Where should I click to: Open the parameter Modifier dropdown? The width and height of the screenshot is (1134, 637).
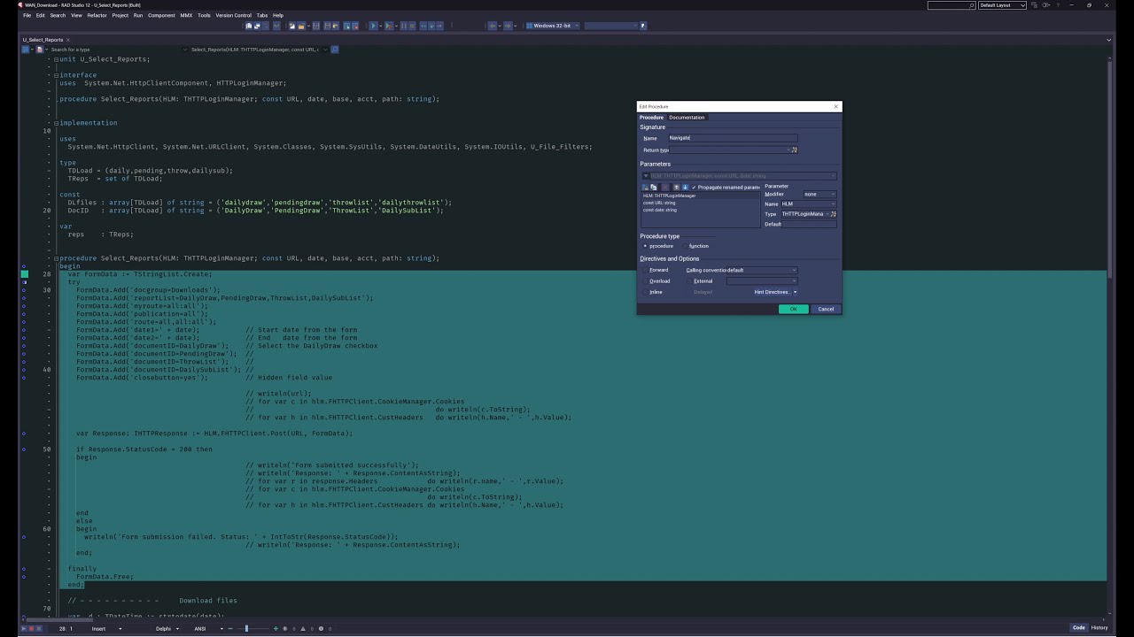point(819,194)
